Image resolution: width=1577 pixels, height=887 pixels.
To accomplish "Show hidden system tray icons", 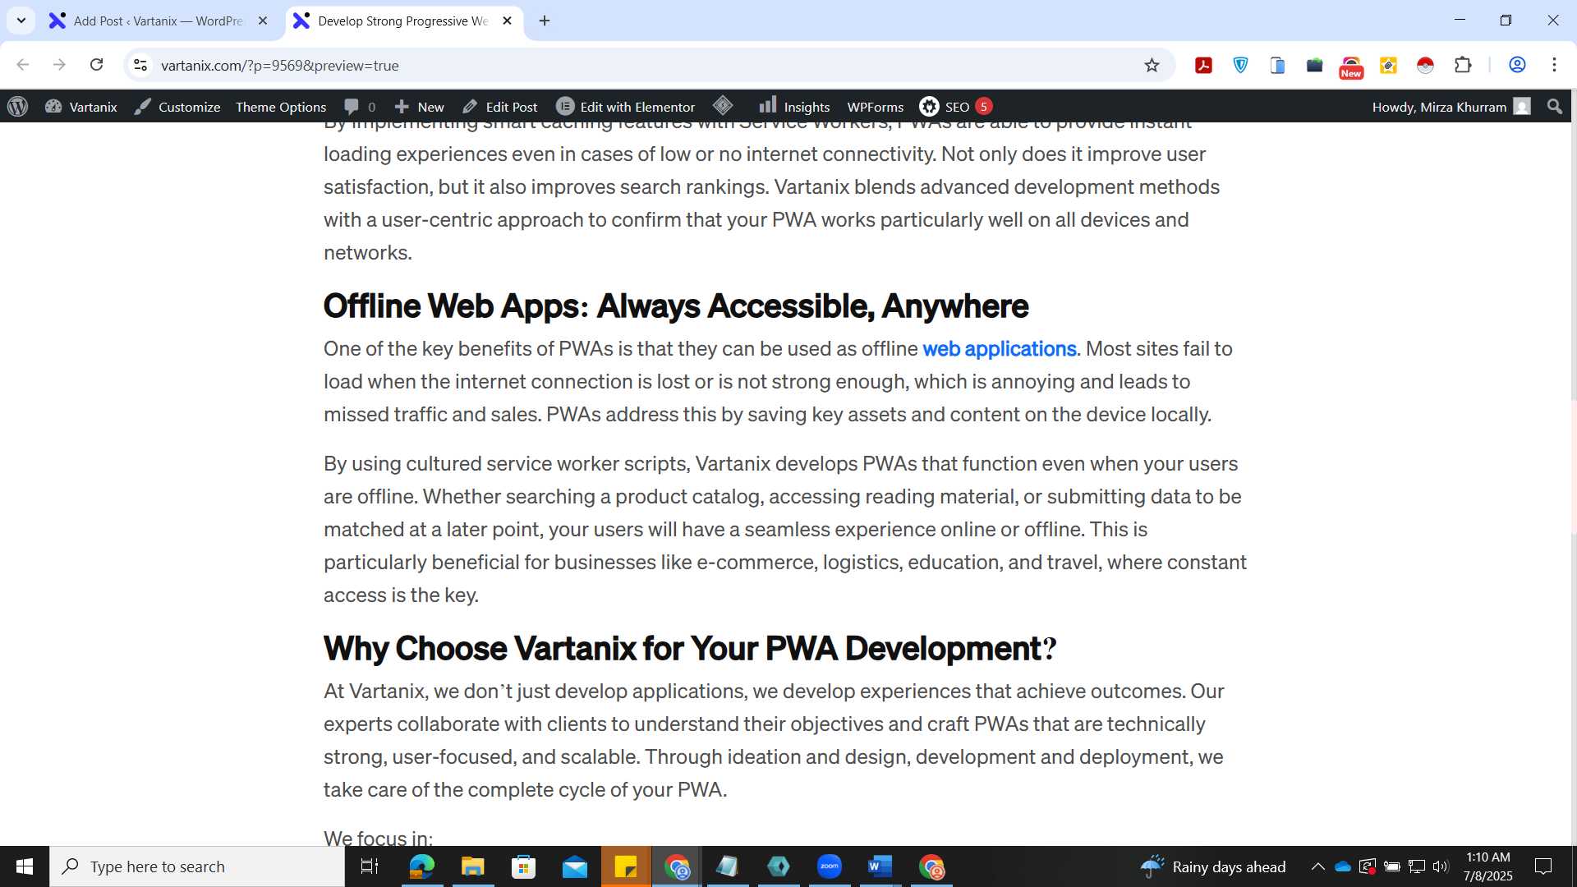I will tap(1317, 866).
